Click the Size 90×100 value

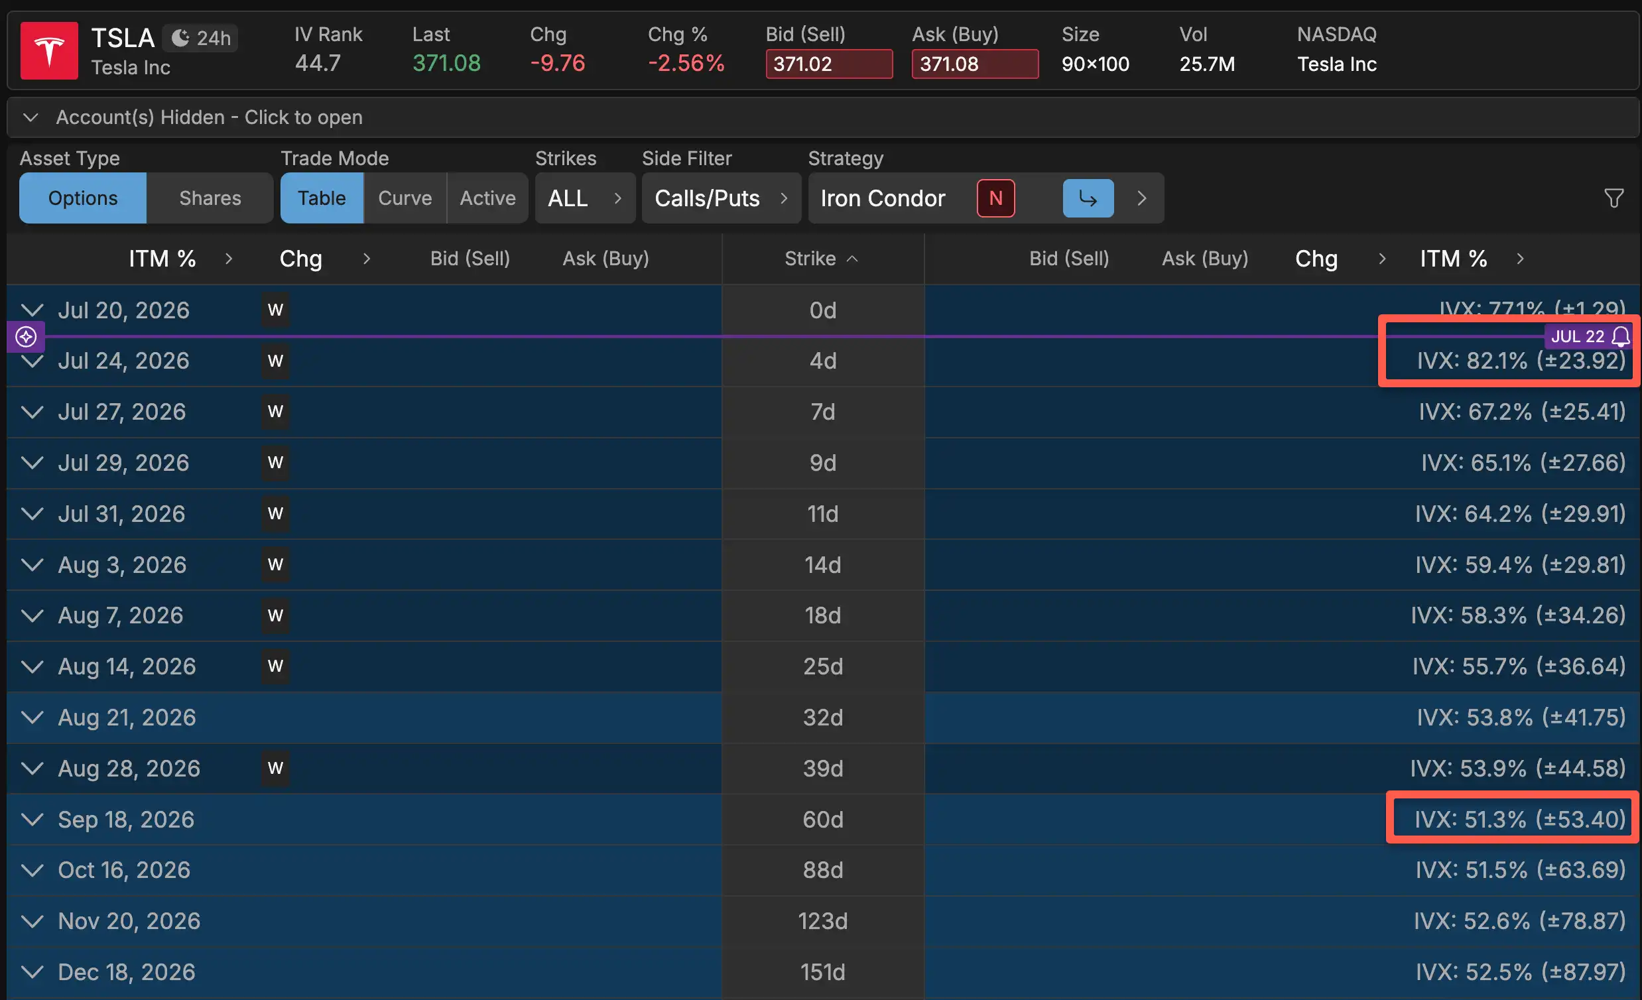1095,64
